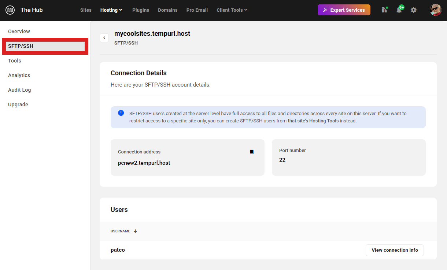Click the back arrow beside site name
Screen dimensions: 447x270
tap(104, 38)
